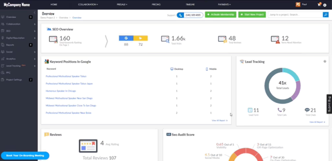Select Overview in the sidebar
Viewport: 332px width, 161px height.
[11, 17]
